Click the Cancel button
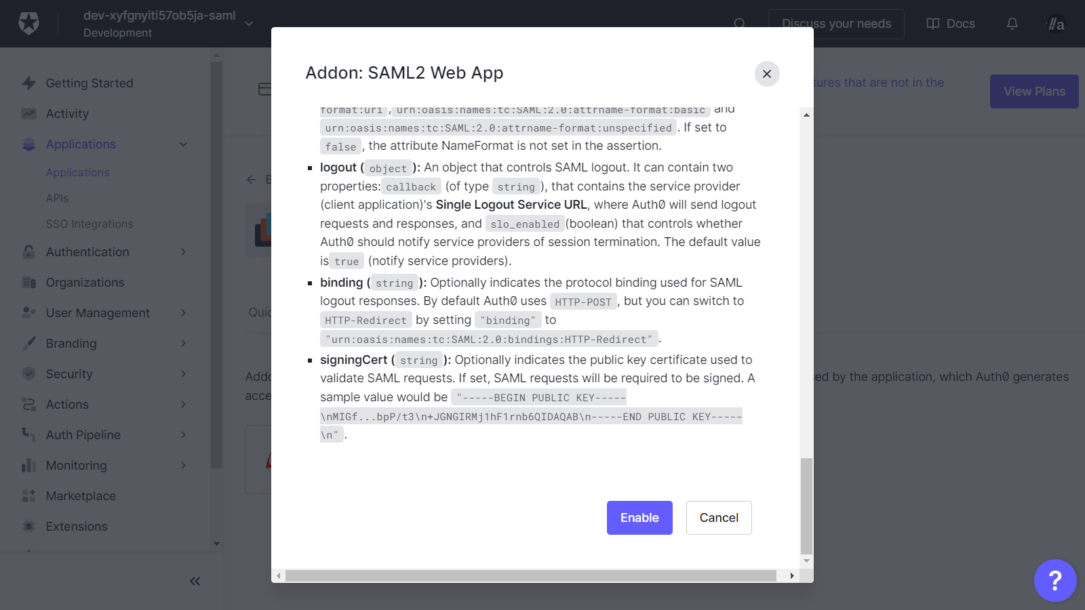The image size is (1085, 610). pos(718,518)
